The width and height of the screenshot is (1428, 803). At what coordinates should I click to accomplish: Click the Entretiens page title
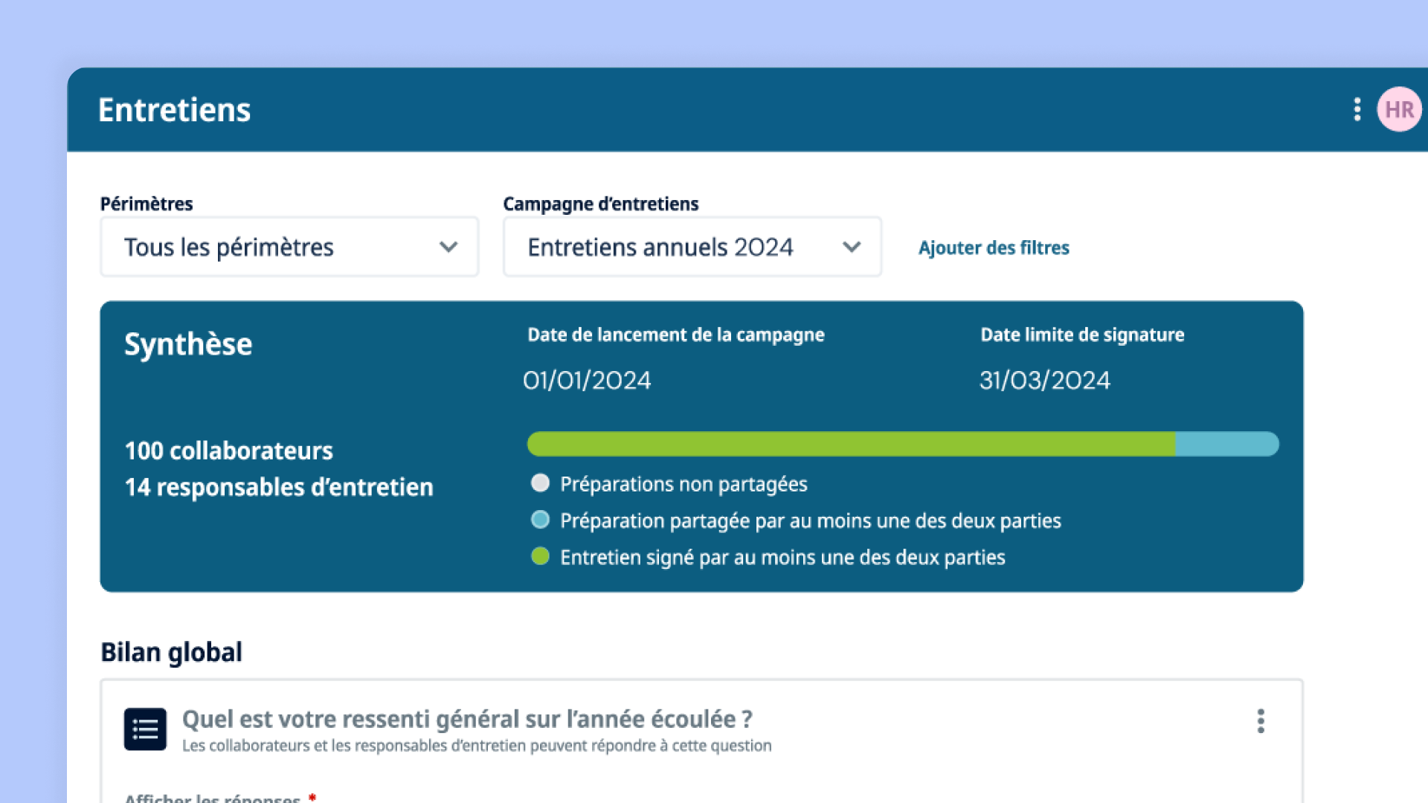pyautogui.click(x=174, y=110)
